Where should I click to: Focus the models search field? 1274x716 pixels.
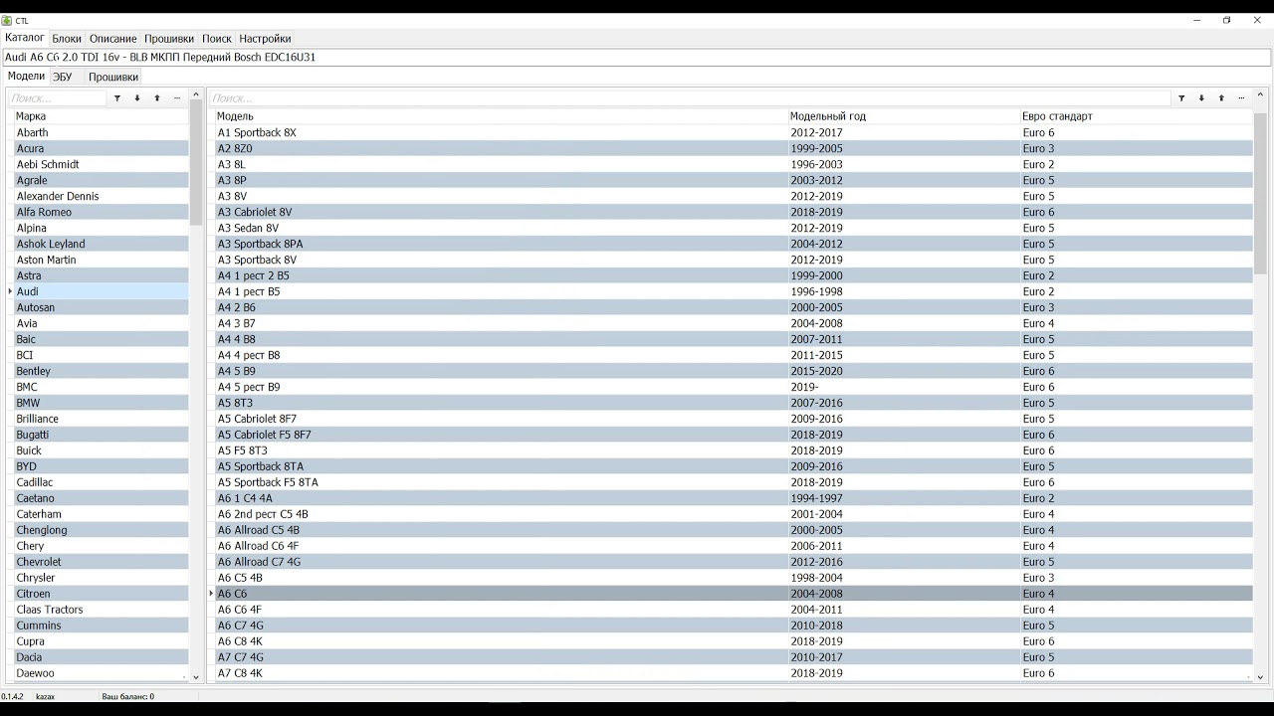point(690,98)
